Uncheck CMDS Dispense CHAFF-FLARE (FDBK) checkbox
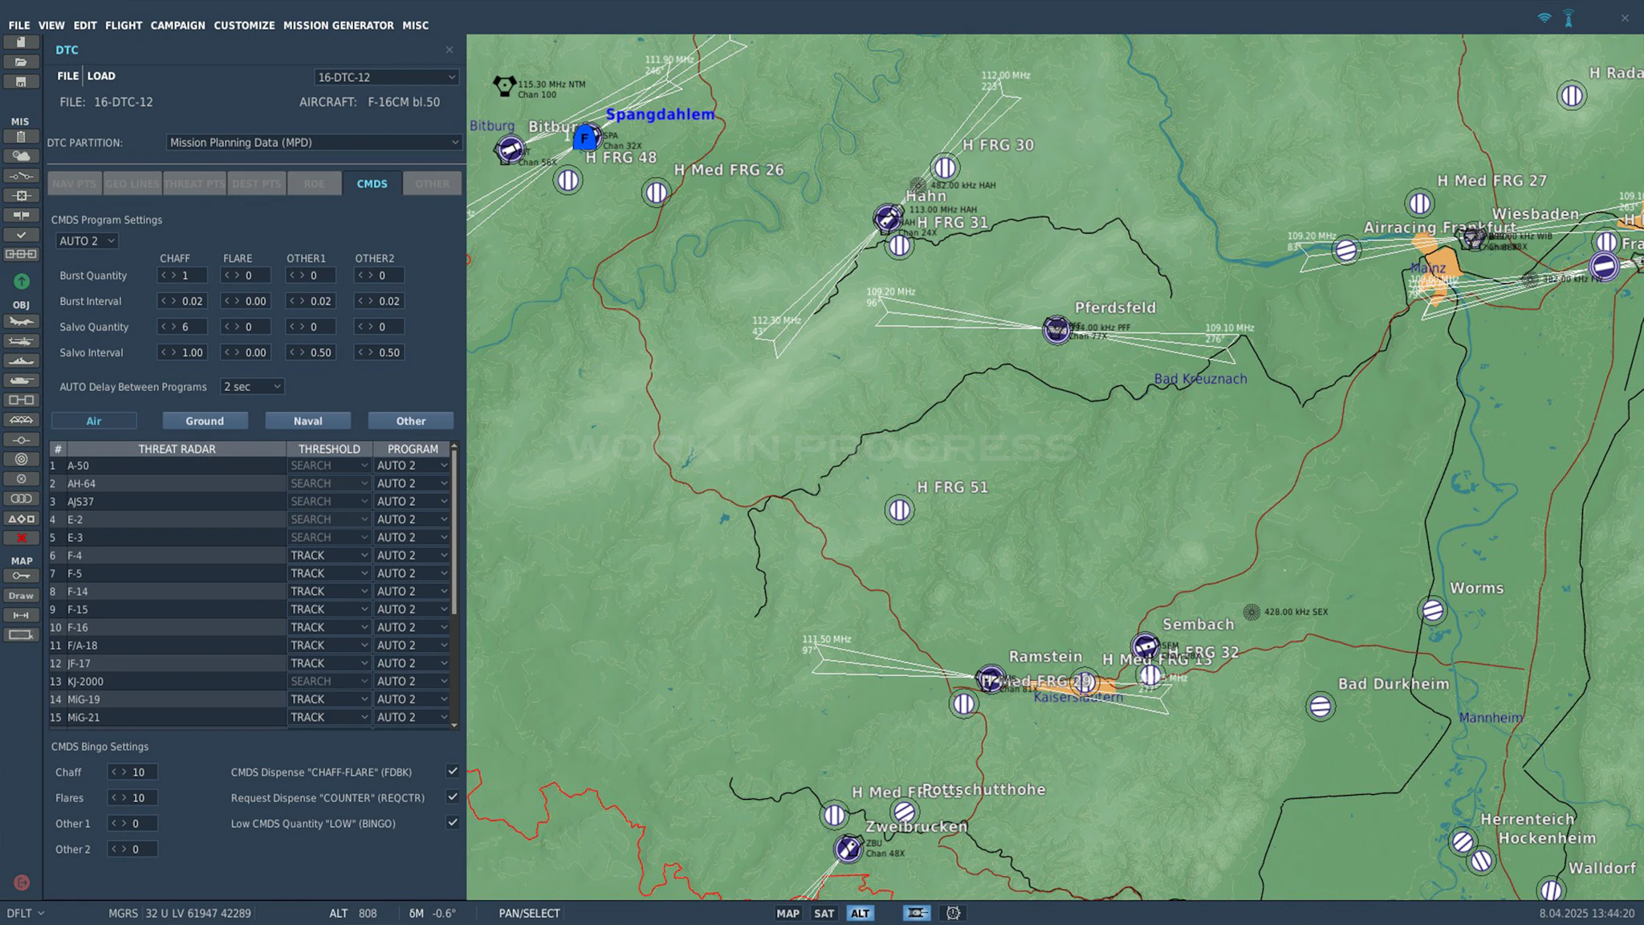 coord(453,771)
